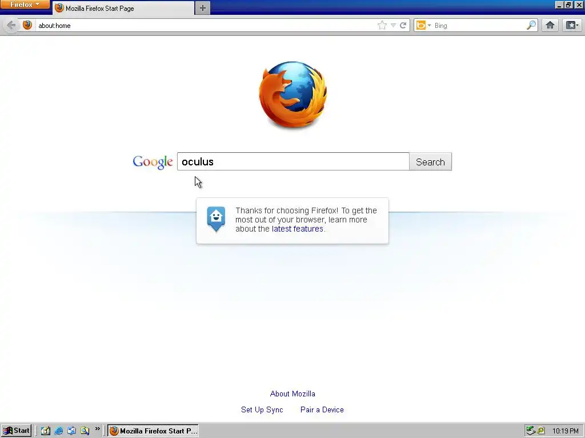Select the Mozilla Firefox Start Page tab
Viewport: 585px width, 438px height.
pyautogui.click(x=123, y=8)
